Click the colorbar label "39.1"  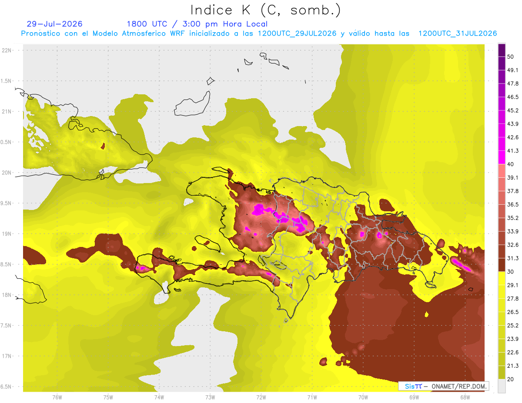coord(513,178)
